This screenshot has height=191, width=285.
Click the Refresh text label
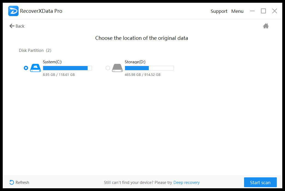pyautogui.click(x=22, y=183)
